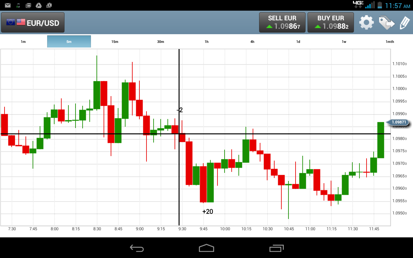Open the 1w chart interval
The width and height of the screenshot is (413, 258).
[x=344, y=42]
